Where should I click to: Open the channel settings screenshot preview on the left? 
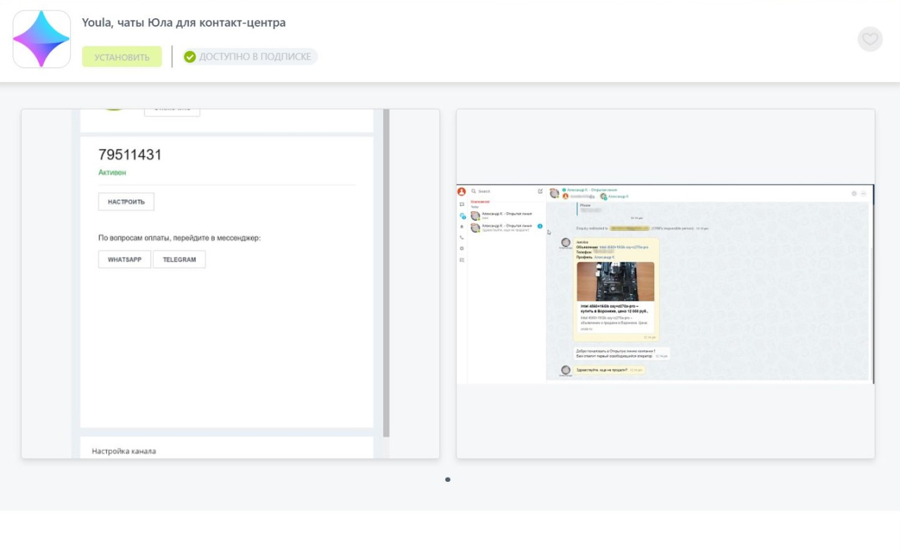[231, 284]
